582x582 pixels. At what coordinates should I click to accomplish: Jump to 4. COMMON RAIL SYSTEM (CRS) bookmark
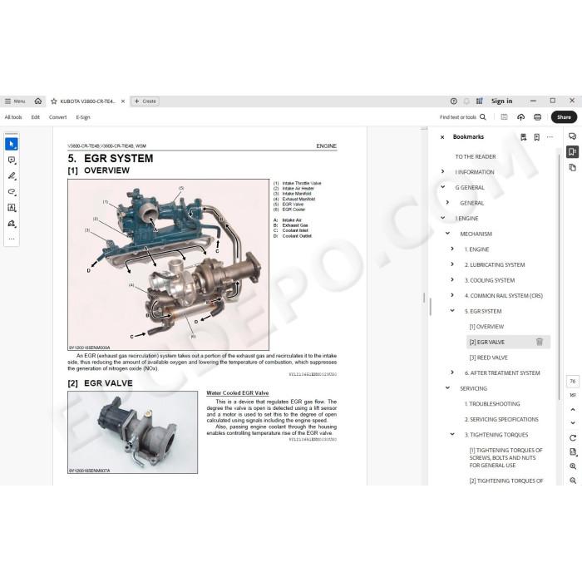pos(504,296)
